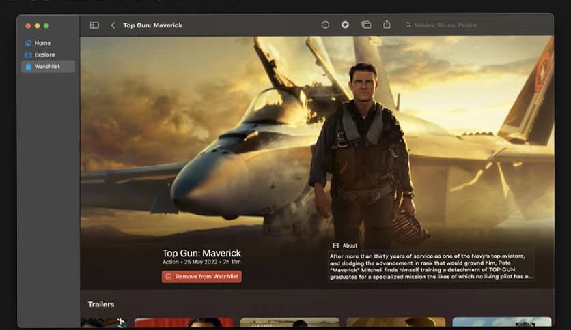The width and height of the screenshot is (571, 330).
Task: Click the search magnifier icon
Action: click(408, 25)
